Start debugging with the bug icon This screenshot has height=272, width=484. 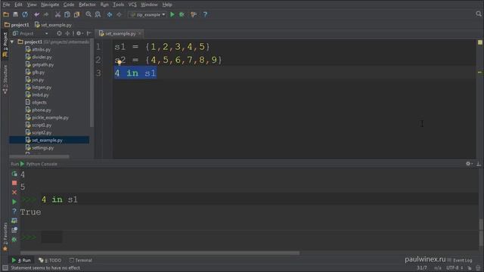tap(181, 14)
